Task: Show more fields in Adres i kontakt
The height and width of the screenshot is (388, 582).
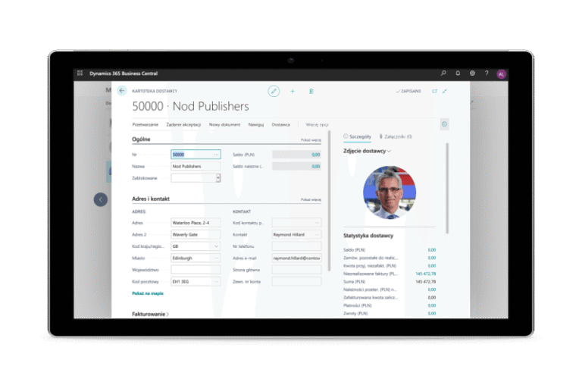Action: (311, 200)
